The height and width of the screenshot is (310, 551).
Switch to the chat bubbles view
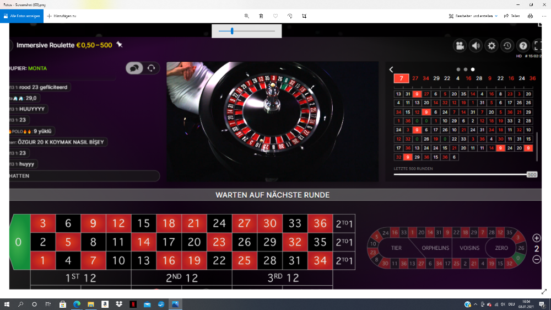pos(134,68)
